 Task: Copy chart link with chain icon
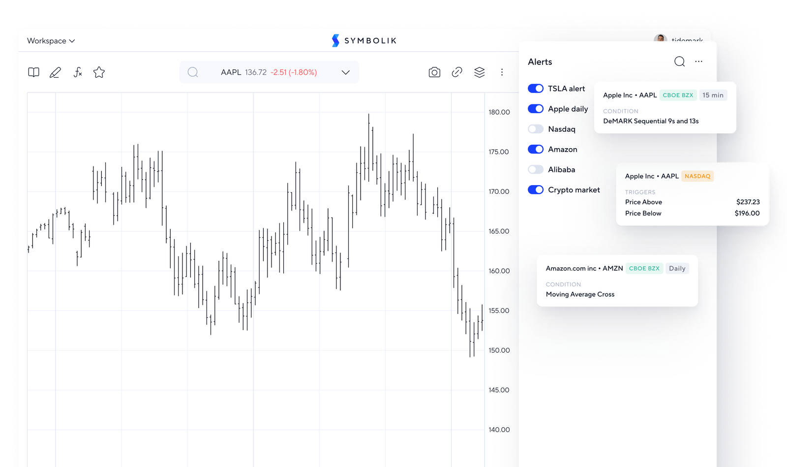point(457,72)
